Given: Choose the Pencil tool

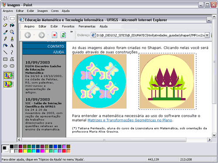Looking at the screenshot, I should click(x=5, y=39).
